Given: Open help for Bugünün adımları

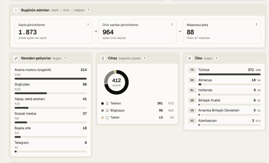Looking at the screenshot, I should (88, 10).
